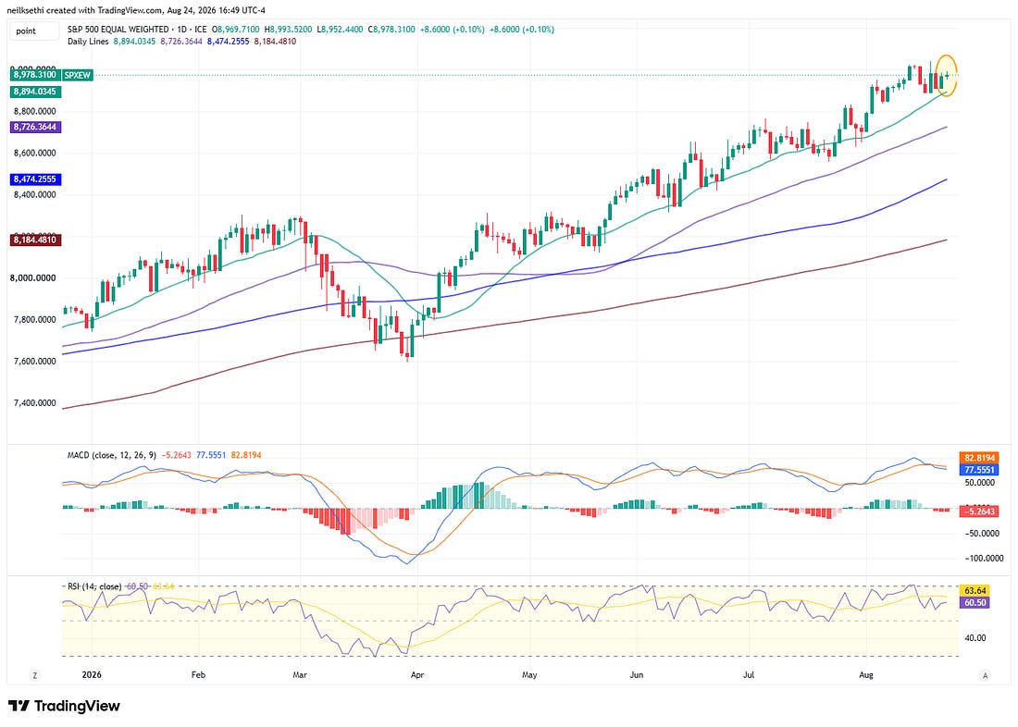The image size is (1018, 727).
Task: Click the ICE exchange label
Action: (x=200, y=30)
